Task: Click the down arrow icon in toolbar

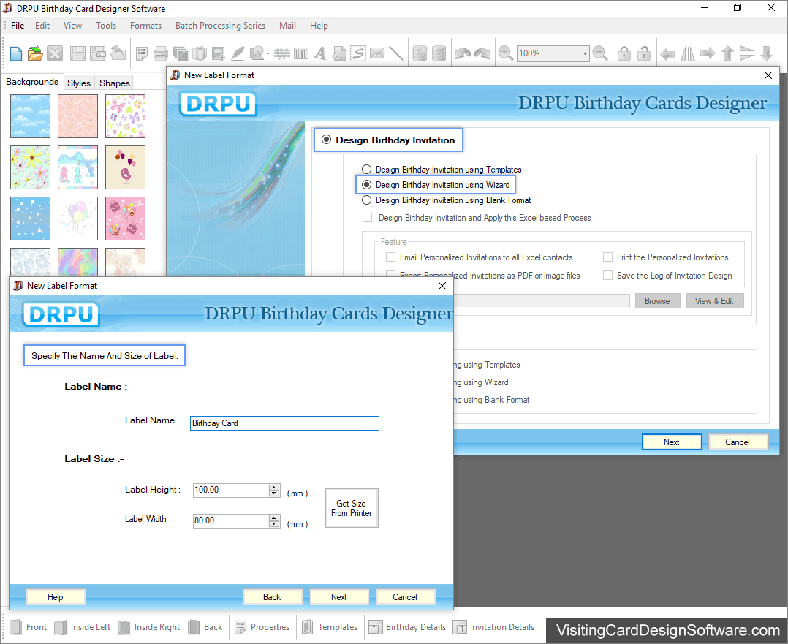Action: [x=766, y=53]
